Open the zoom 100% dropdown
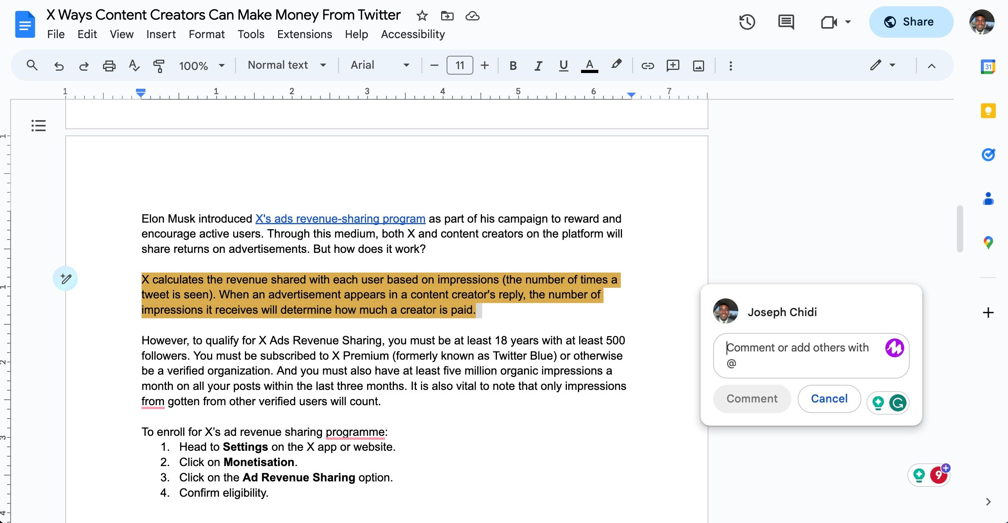This screenshot has width=1008, height=523. click(201, 66)
